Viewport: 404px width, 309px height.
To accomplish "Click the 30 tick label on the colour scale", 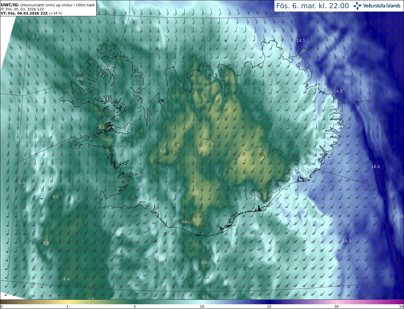I will (x=336, y=306).
